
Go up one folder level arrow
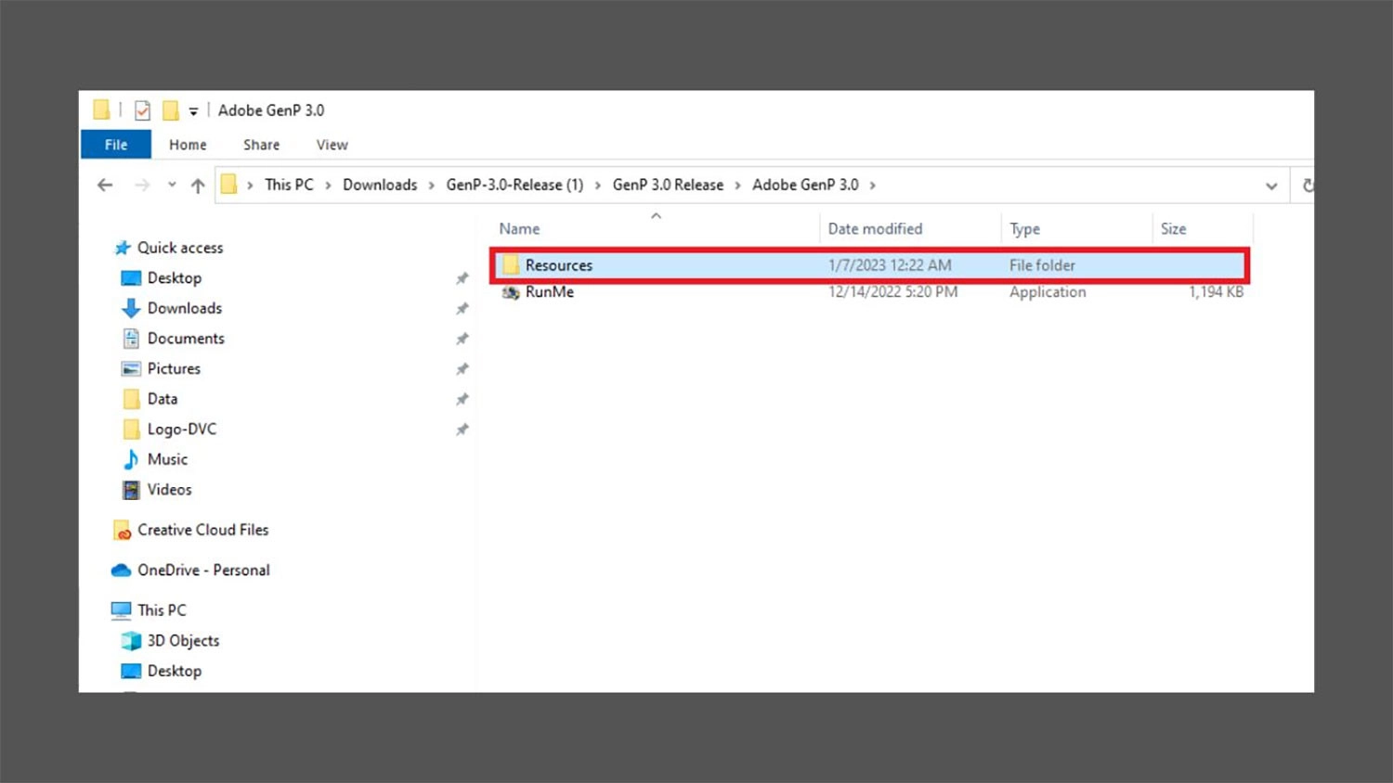198,186
